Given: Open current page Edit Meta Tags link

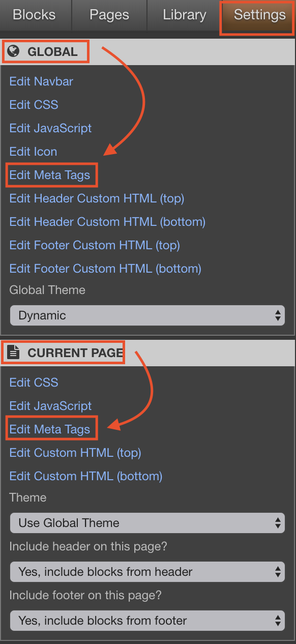Looking at the screenshot, I should pos(50,429).
